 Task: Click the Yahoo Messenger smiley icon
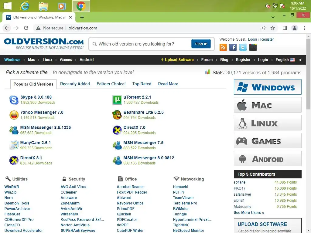coord(14,115)
